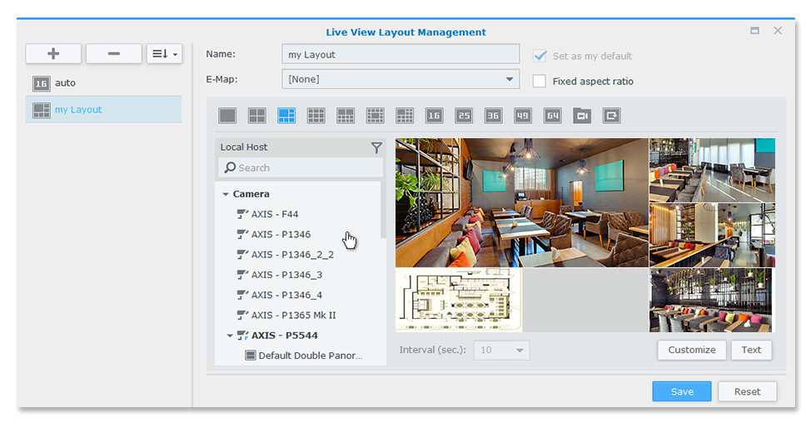Click the Save button
811x428 pixels.
coord(681,391)
